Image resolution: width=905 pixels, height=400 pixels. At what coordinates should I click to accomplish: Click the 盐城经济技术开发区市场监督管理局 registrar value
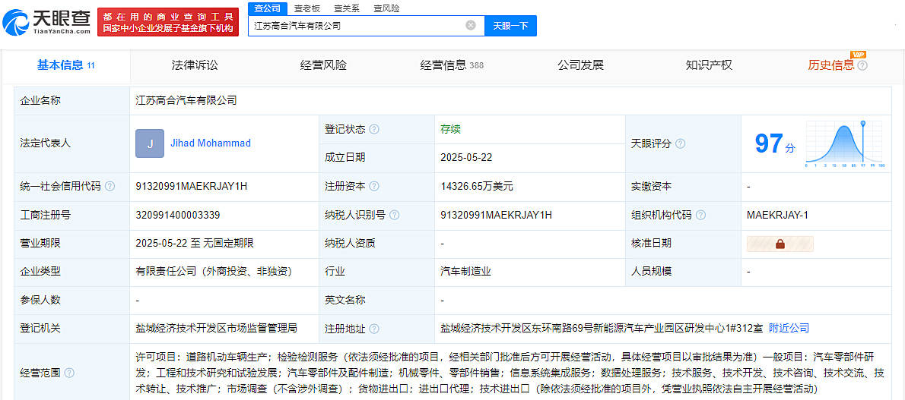[x=217, y=328]
